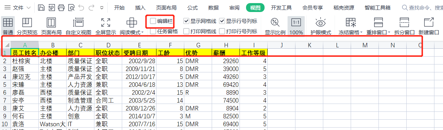Screen dimensions: 443x130
Task: Click the Print icon
Action: click(x=61, y=7)
